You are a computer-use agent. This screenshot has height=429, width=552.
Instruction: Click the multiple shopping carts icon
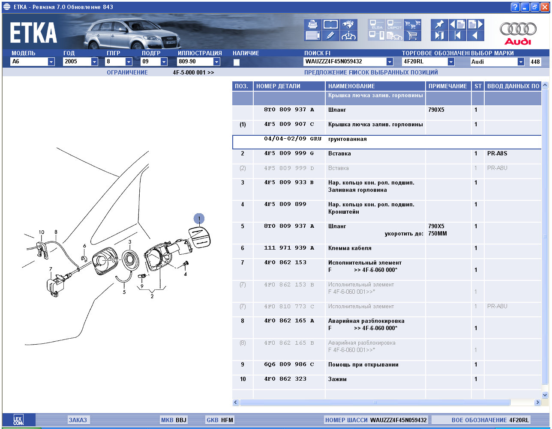pos(412,24)
